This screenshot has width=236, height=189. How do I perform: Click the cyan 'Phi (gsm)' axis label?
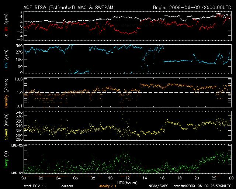[6, 59]
